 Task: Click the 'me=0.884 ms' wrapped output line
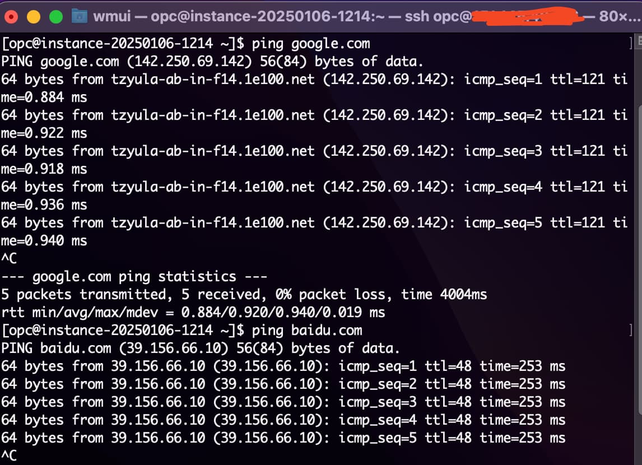(x=44, y=97)
